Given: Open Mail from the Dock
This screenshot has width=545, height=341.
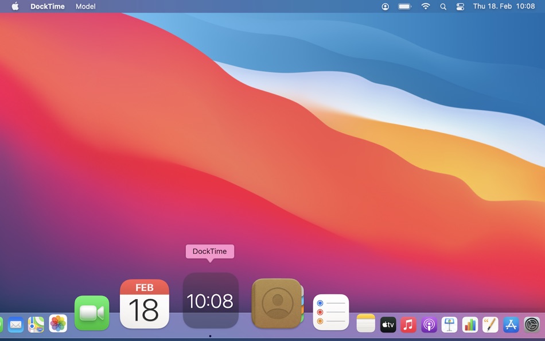Looking at the screenshot, I should point(15,324).
